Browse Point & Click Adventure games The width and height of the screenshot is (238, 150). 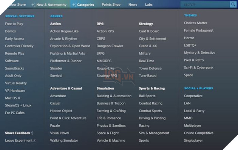click(68, 118)
